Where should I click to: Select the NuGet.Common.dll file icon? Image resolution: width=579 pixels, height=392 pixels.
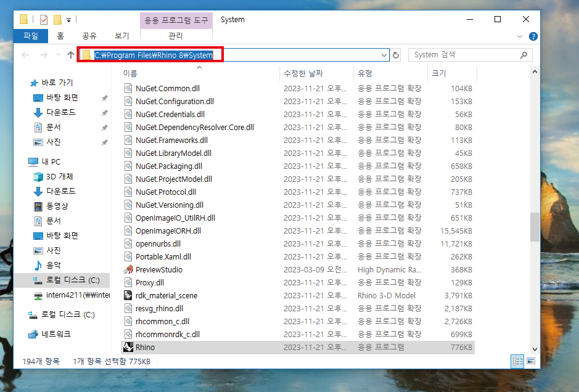(x=128, y=88)
